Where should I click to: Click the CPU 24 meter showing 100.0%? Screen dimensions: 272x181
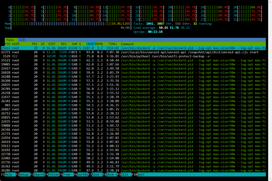215,7
